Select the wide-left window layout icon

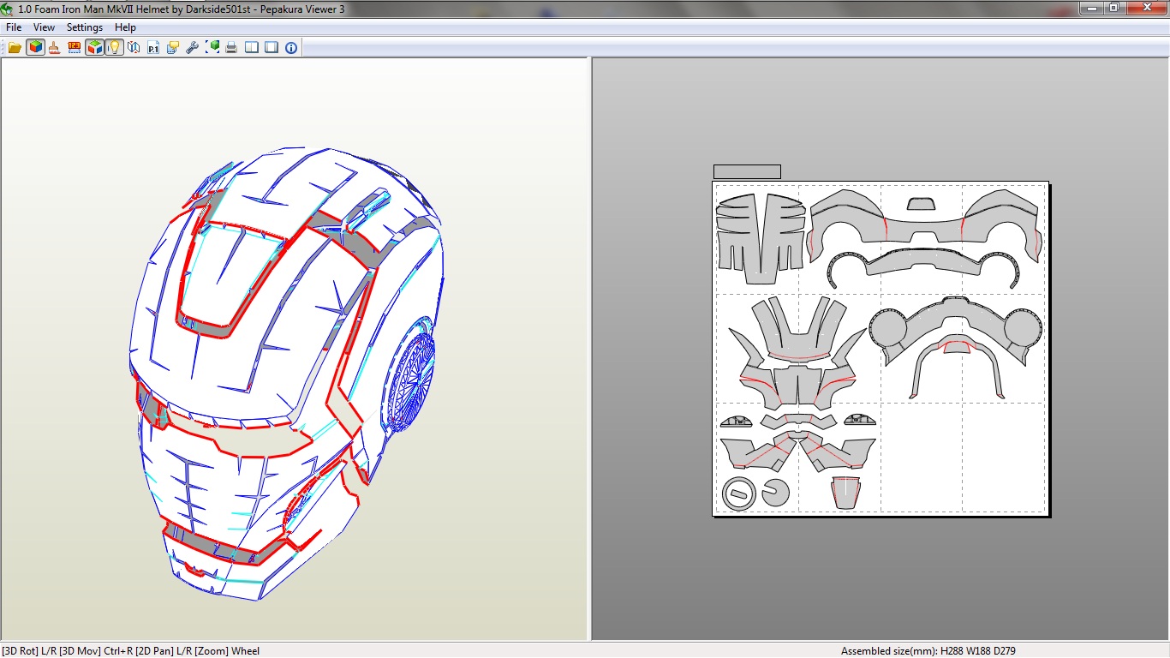[272, 47]
